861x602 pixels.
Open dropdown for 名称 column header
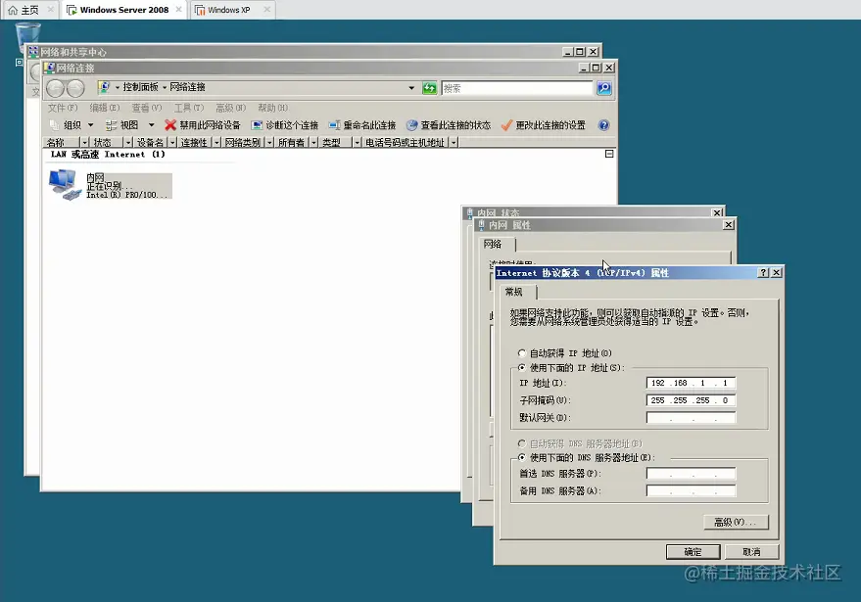point(84,142)
